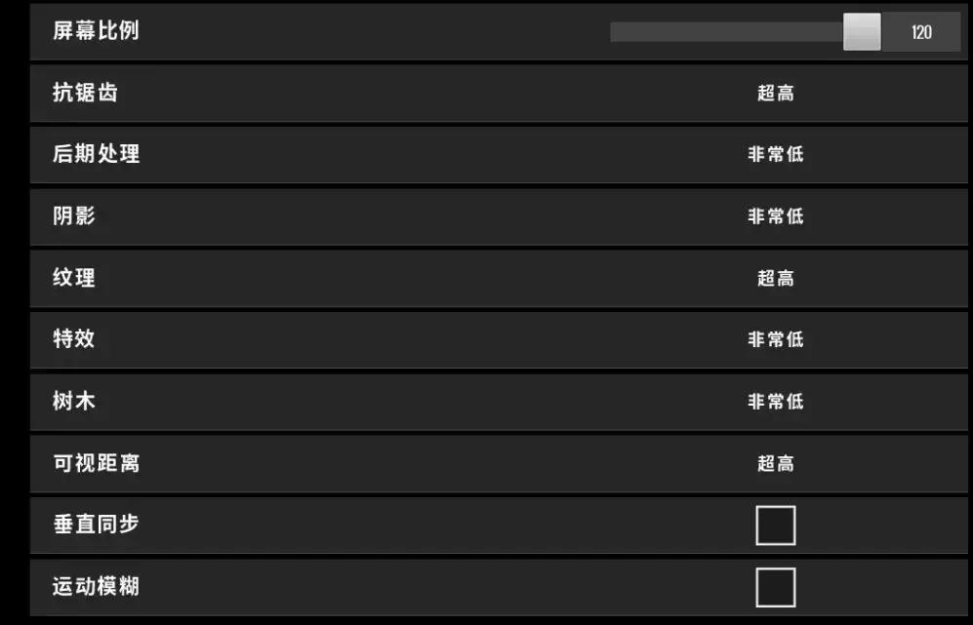Open the 后期处理 quality selector
Viewport: 973px width, 625px height.
coord(776,155)
